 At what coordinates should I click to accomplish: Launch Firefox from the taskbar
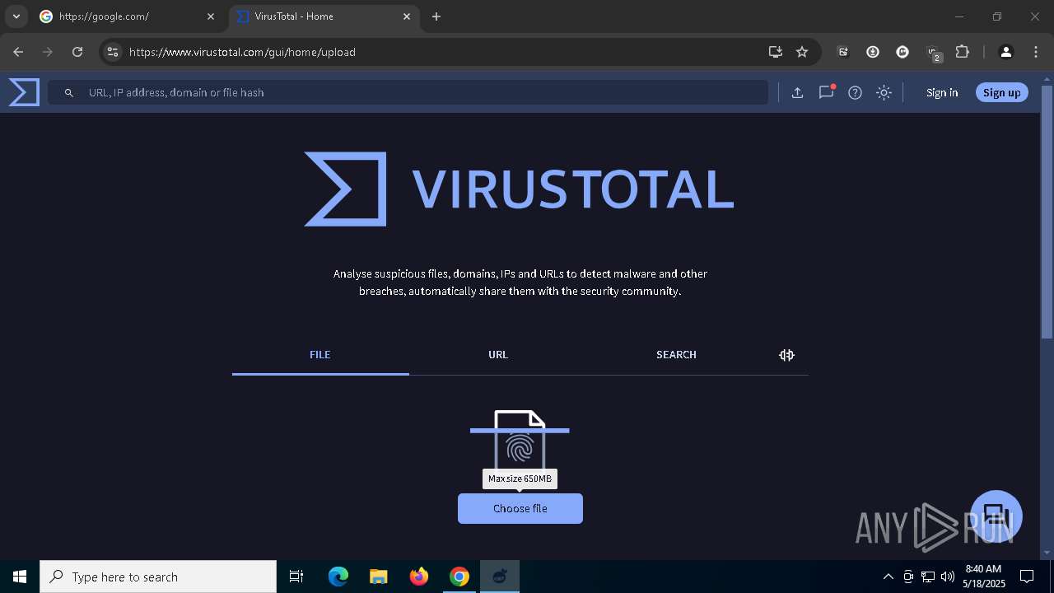(419, 577)
